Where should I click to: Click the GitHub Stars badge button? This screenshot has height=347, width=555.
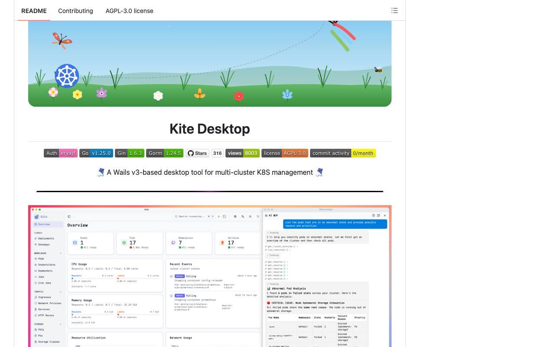pos(197,153)
